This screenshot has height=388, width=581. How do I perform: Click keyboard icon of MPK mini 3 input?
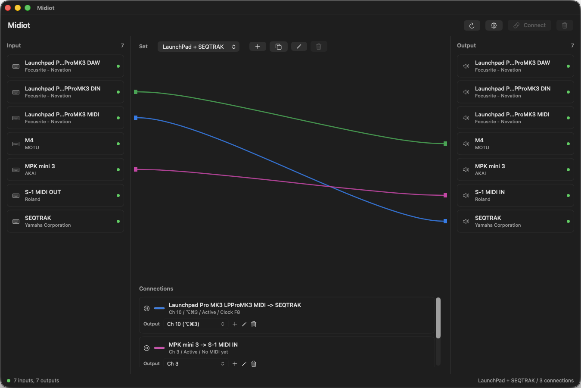16,170
